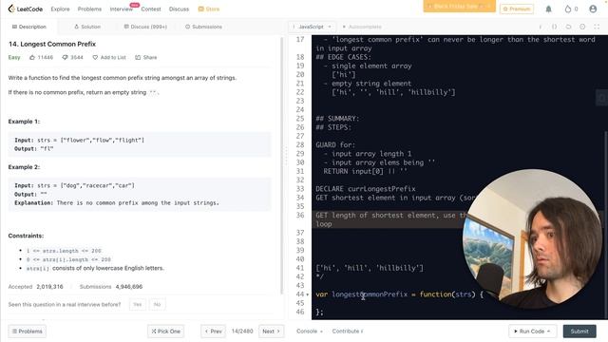The width and height of the screenshot is (608, 342).
Task: Open the Store link
Action: tap(209, 9)
